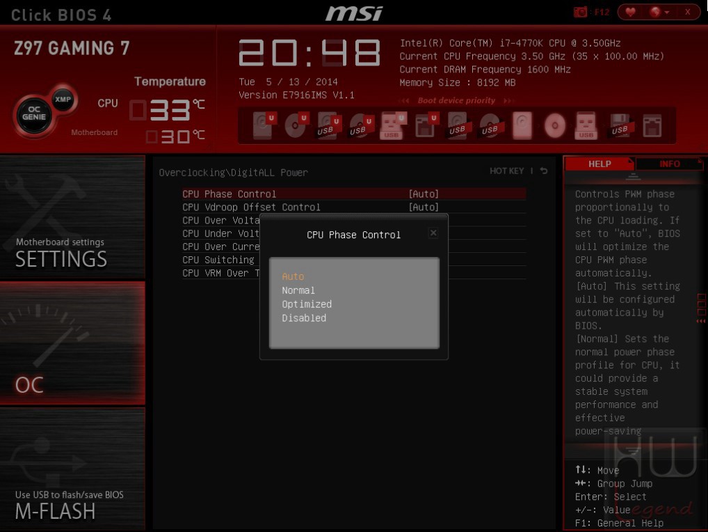Viewport: 708px width, 532px height.
Task: Toggle the XMP button
Action: click(63, 99)
